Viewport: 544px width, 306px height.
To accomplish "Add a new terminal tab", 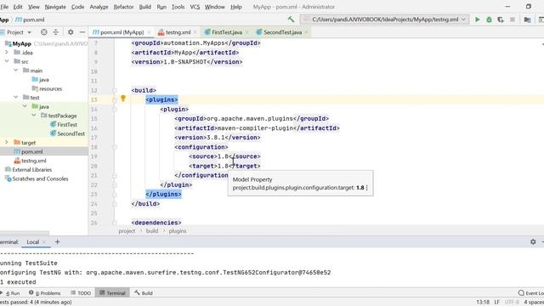I will [57, 241].
